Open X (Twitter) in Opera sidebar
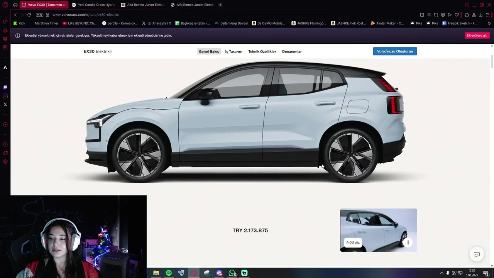 (5, 104)
